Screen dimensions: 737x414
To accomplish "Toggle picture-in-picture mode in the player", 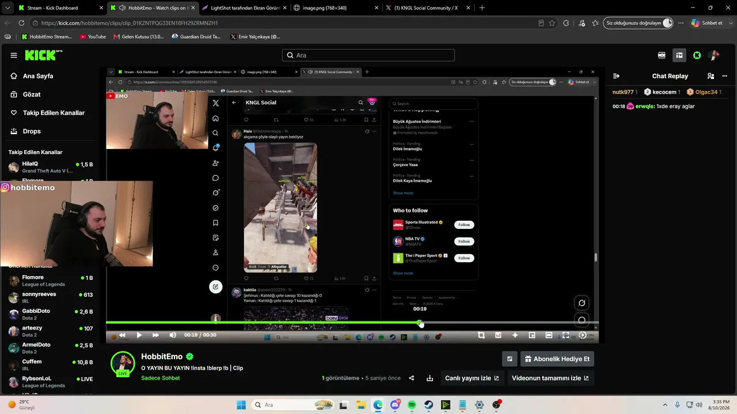I will tap(532, 335).
